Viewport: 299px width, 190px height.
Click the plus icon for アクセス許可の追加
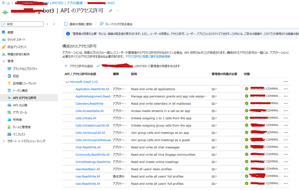(x=66, y=66)
